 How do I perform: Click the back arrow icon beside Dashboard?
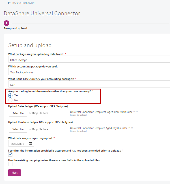pyautogui.click(x=9, y=3)
